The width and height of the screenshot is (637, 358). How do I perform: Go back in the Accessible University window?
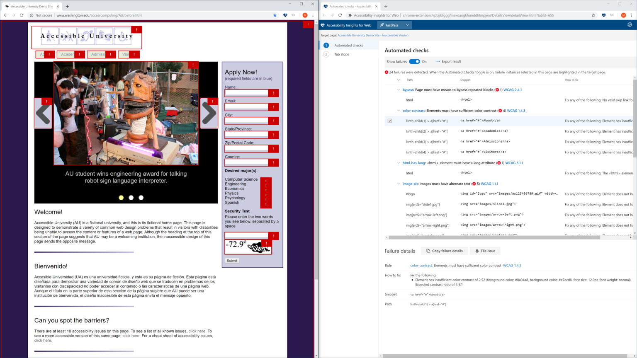6,15
